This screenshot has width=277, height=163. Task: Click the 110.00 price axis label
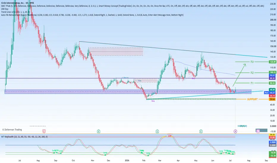pos(273,68)
